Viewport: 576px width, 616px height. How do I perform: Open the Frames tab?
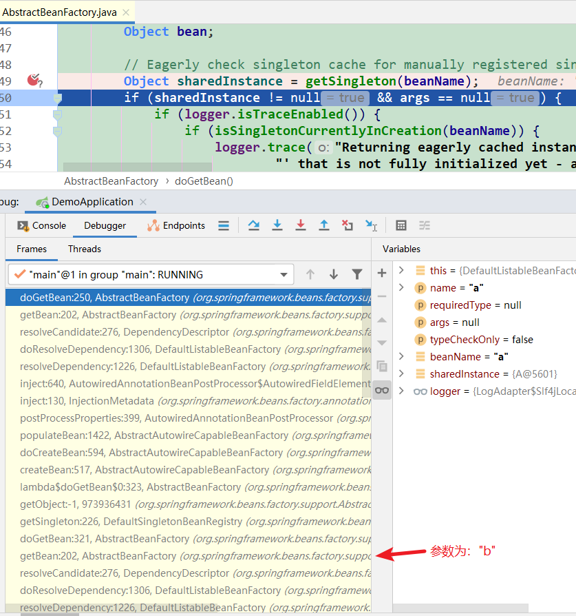point(32,249)
